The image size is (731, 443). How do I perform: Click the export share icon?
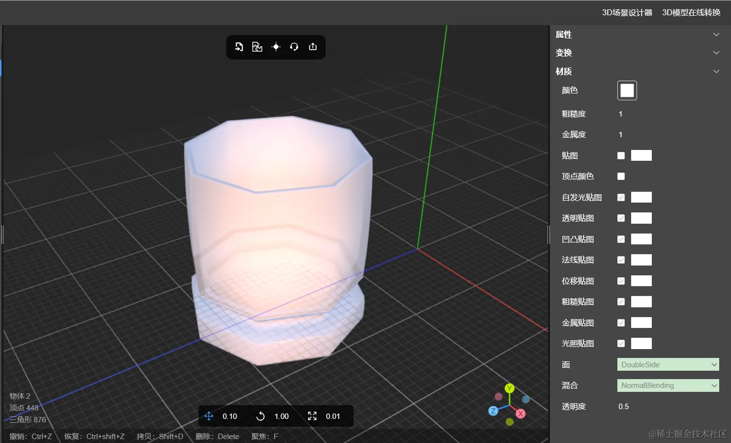313,47
